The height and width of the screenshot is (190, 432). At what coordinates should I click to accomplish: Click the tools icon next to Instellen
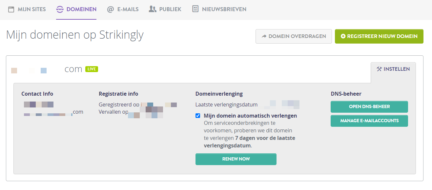click(379, 69)
